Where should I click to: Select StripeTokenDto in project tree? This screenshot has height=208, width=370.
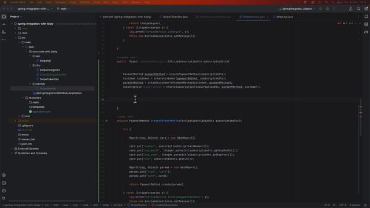tap(49, 79)
